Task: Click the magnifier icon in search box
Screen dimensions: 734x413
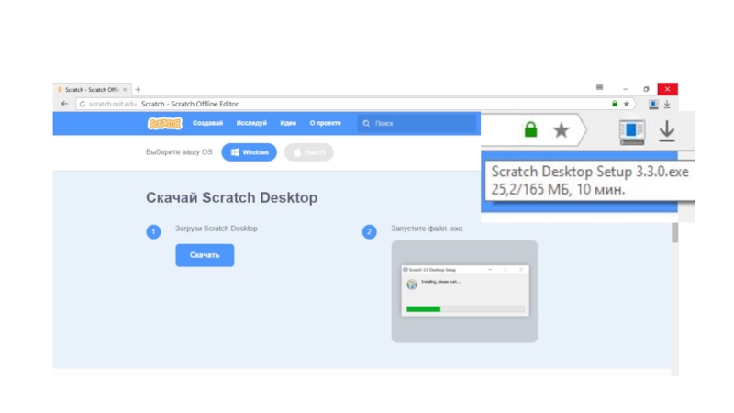Action: click(366, 123)
